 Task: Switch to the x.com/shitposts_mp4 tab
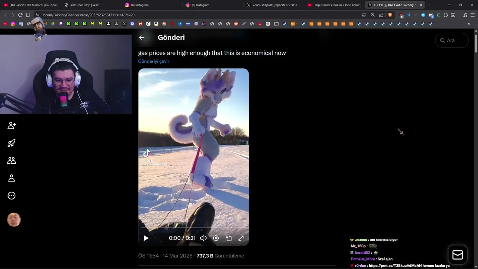point(274,5)
